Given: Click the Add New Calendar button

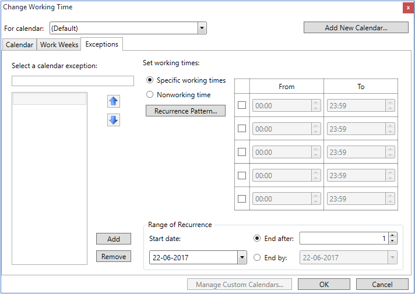Looking at the screenshot, I should pos(356,27).
